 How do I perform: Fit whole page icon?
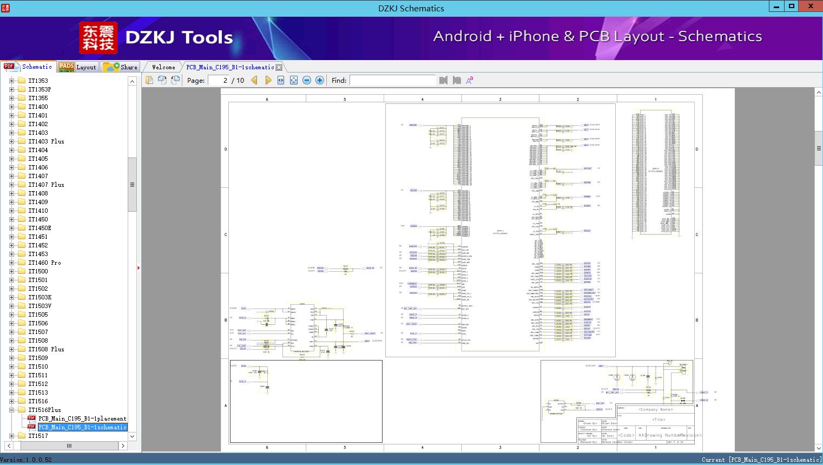pyautogui.click(x=294, y=80)
